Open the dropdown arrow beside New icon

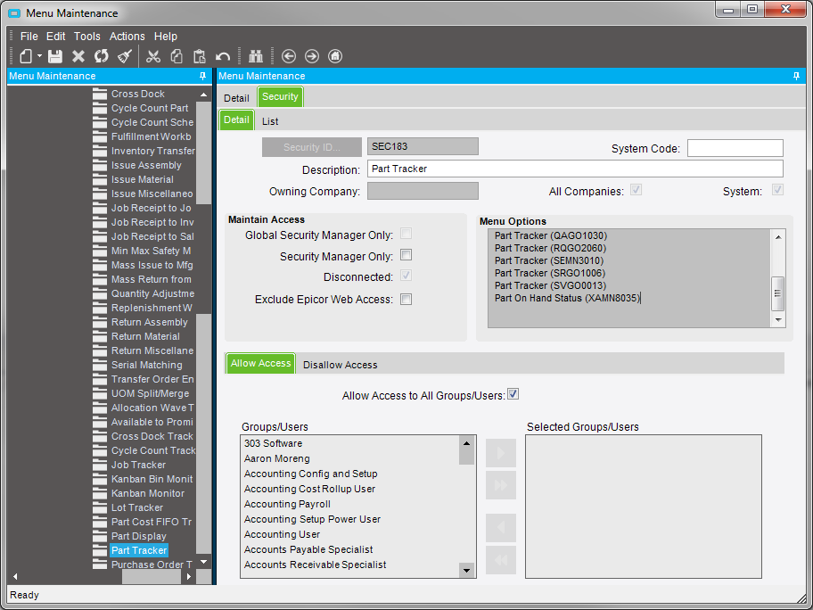point(39,56)
